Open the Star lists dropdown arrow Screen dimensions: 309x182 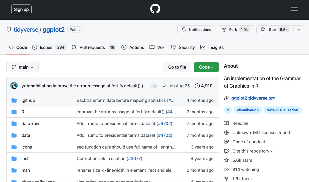tap(298, 30)
